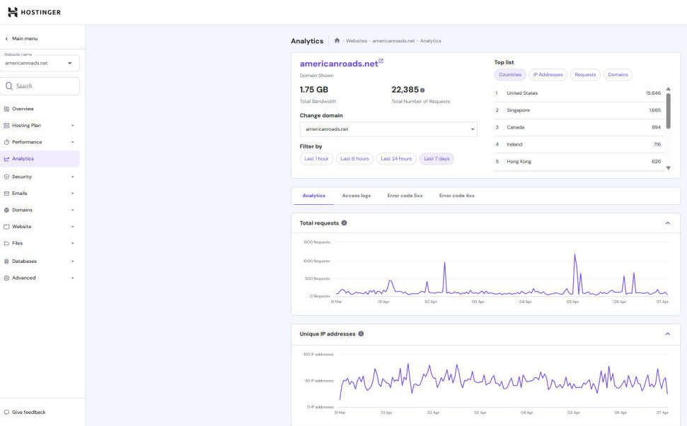
Task: Click the search magnifier icon
Action: 8,86
